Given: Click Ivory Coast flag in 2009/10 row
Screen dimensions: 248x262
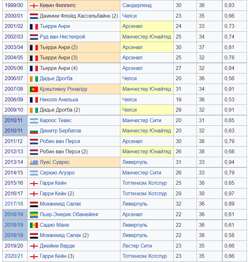Looking at the screenshot, I should [34, 110].
